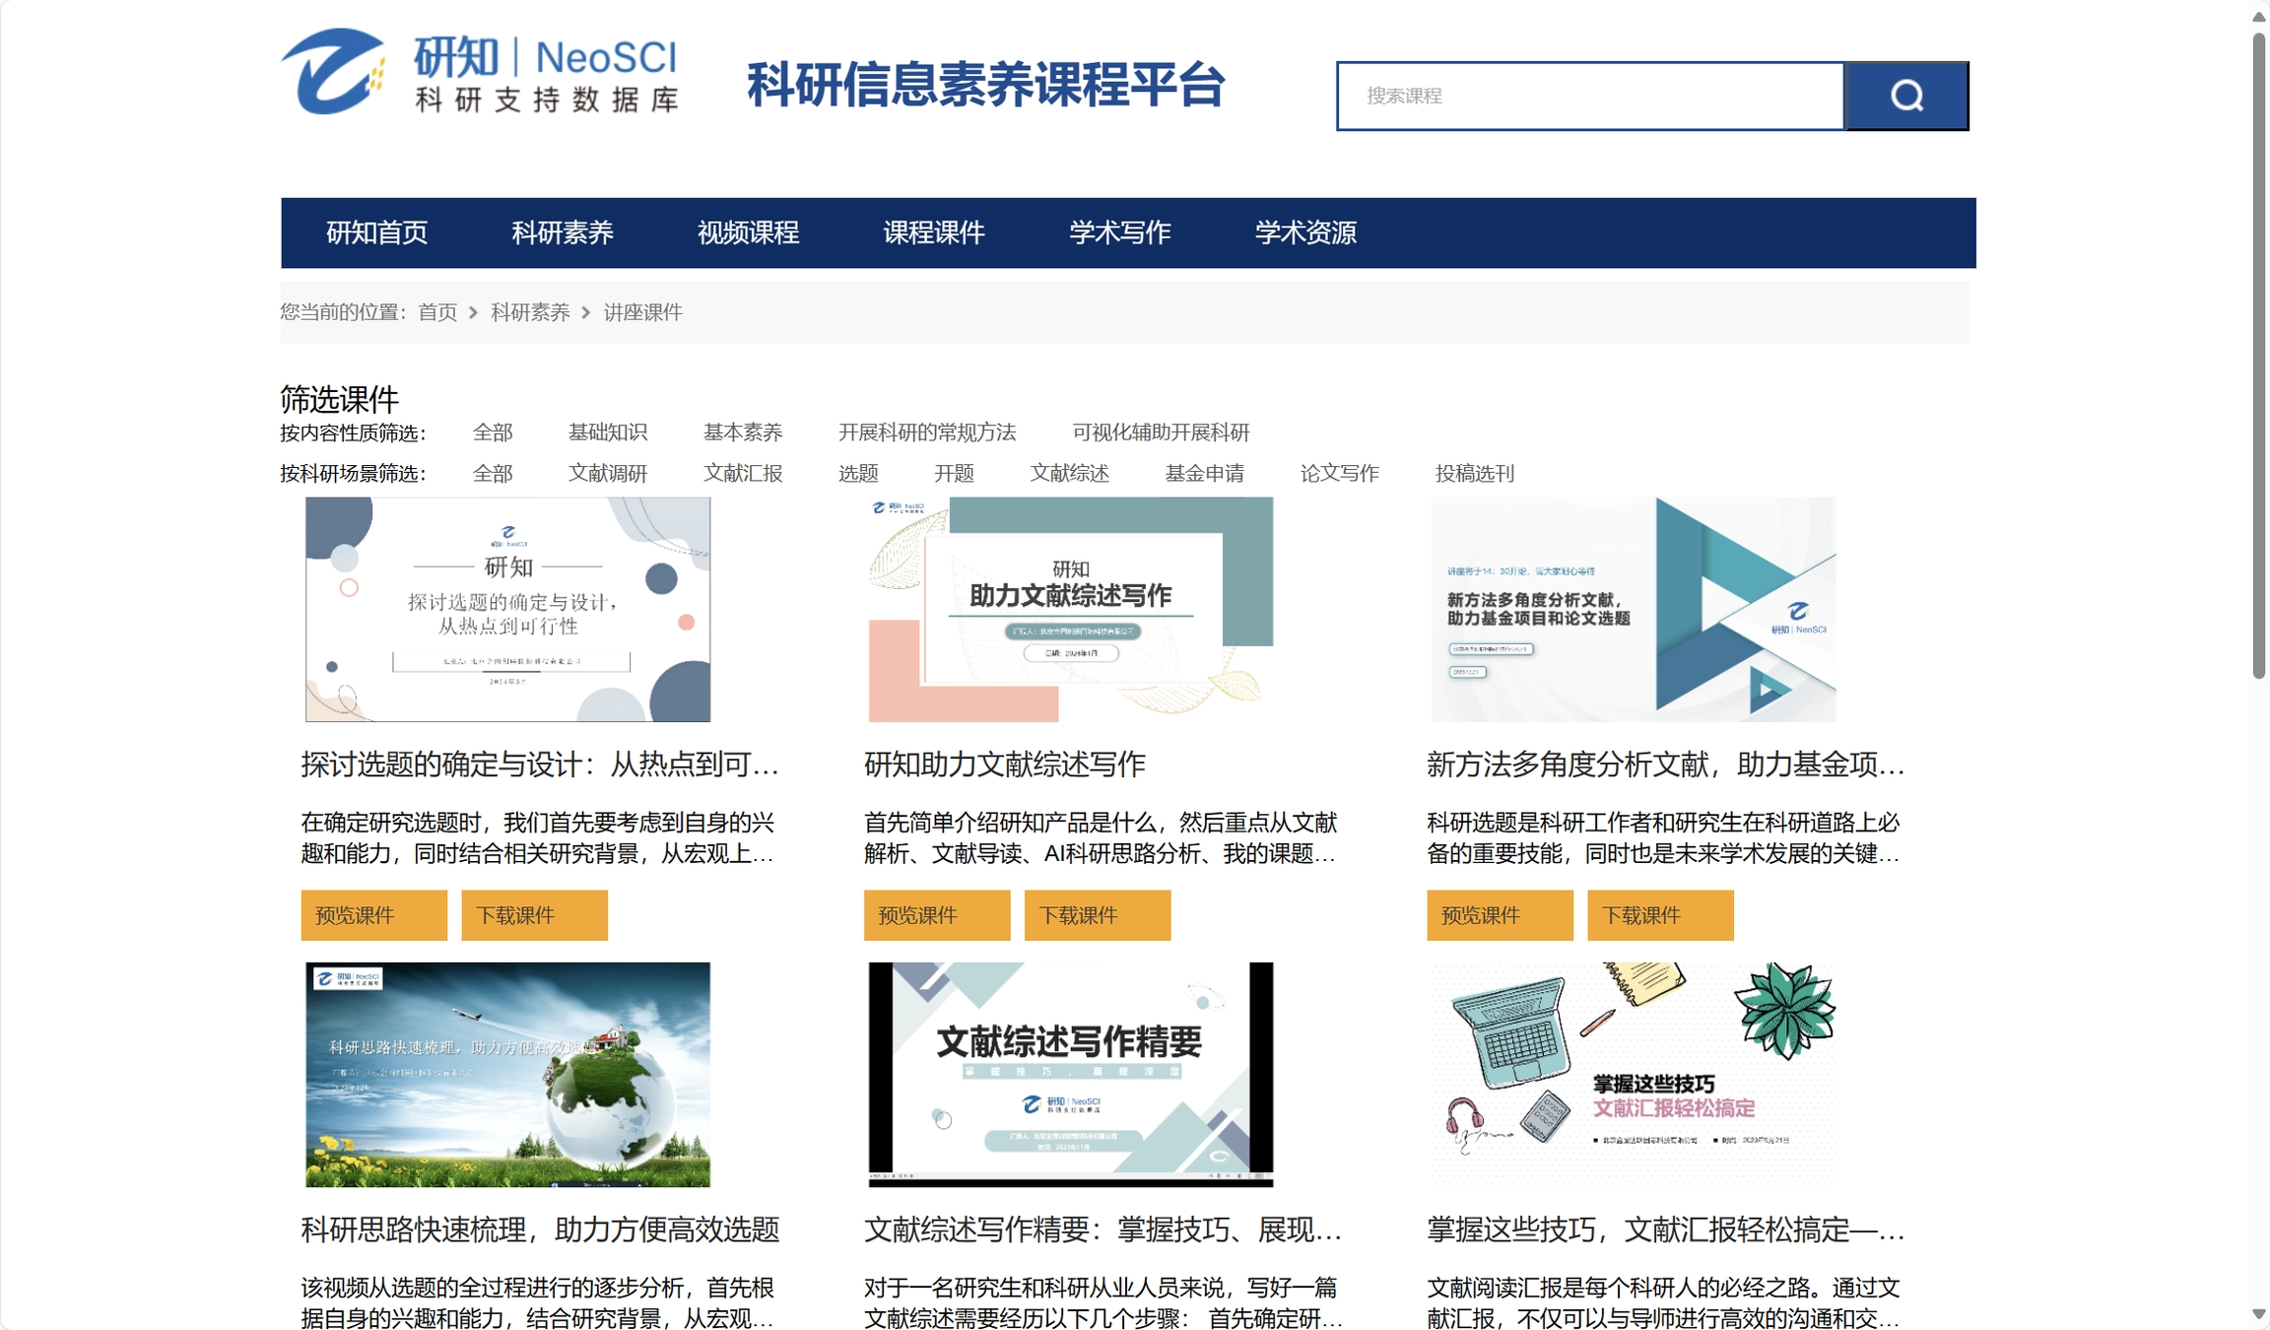
Task: Open the 视频课程 navigation menu item
Action: 748,233
